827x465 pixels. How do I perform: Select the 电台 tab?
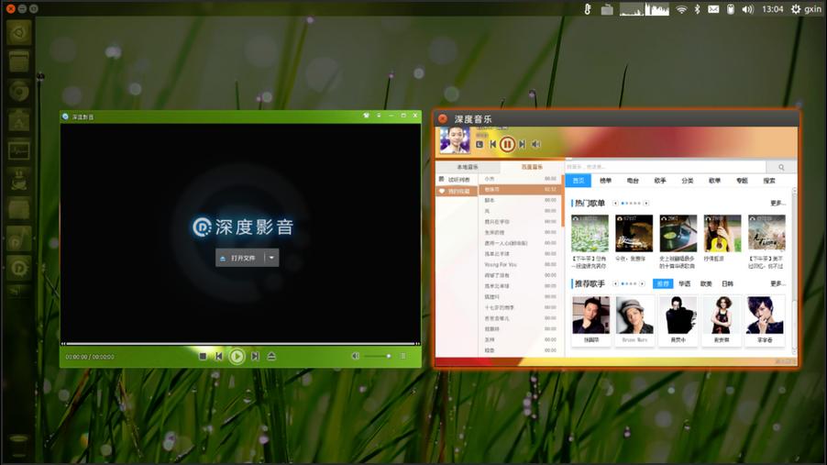633,181
